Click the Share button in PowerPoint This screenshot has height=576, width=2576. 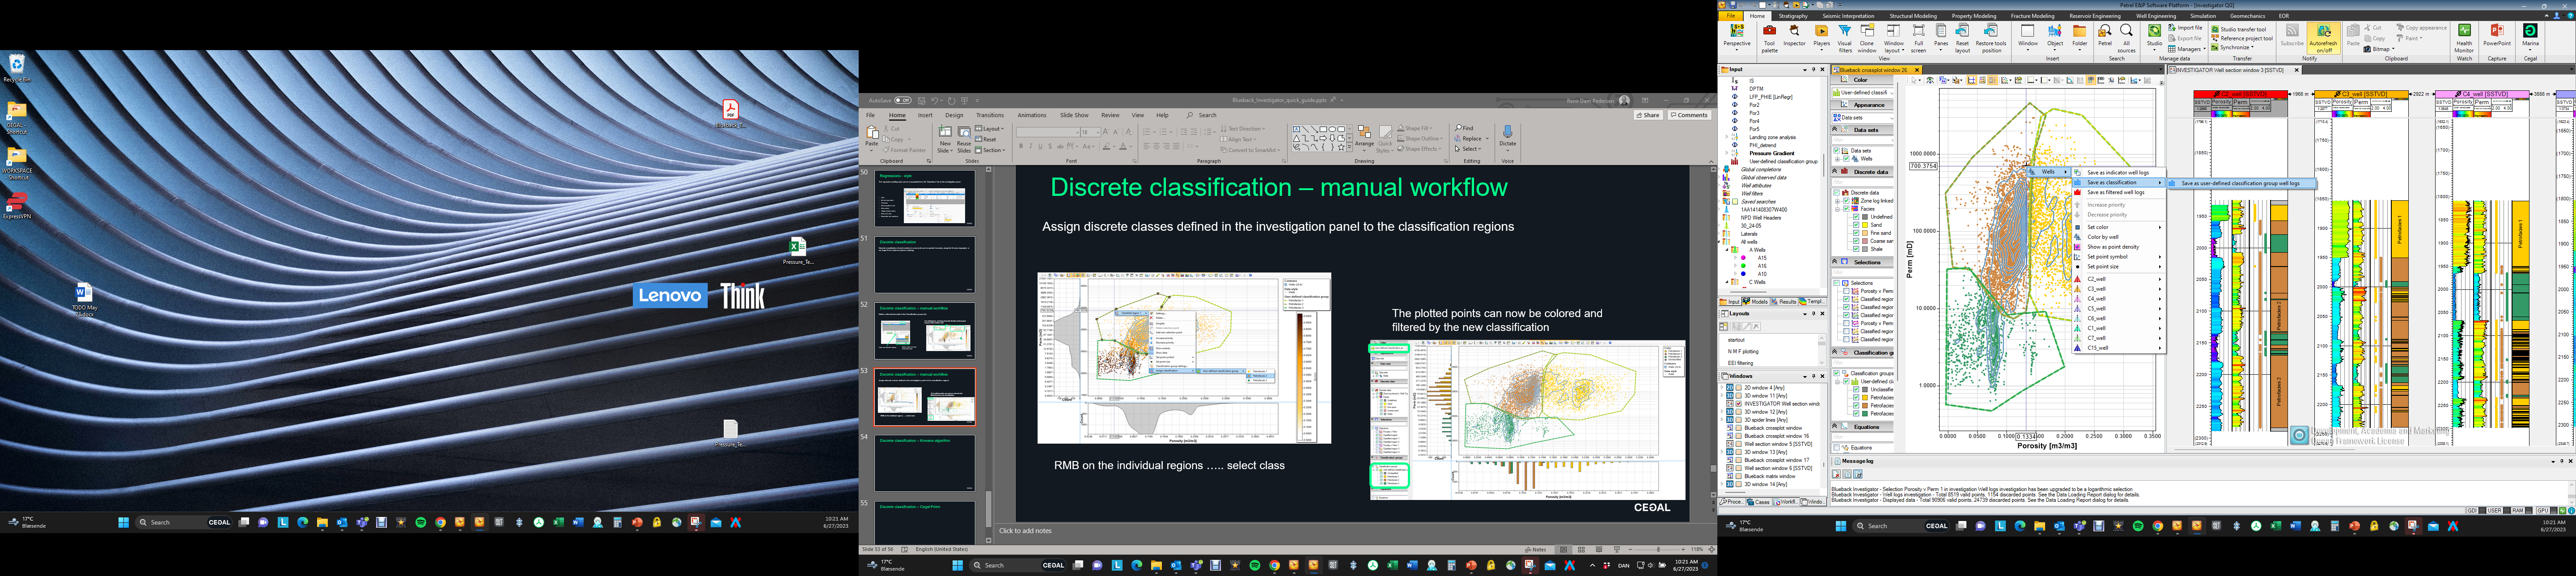click(x=1648, y=115)
